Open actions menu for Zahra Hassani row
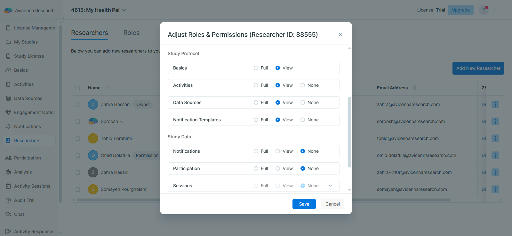This screenshot has height=236, width=512. (495, 104)
